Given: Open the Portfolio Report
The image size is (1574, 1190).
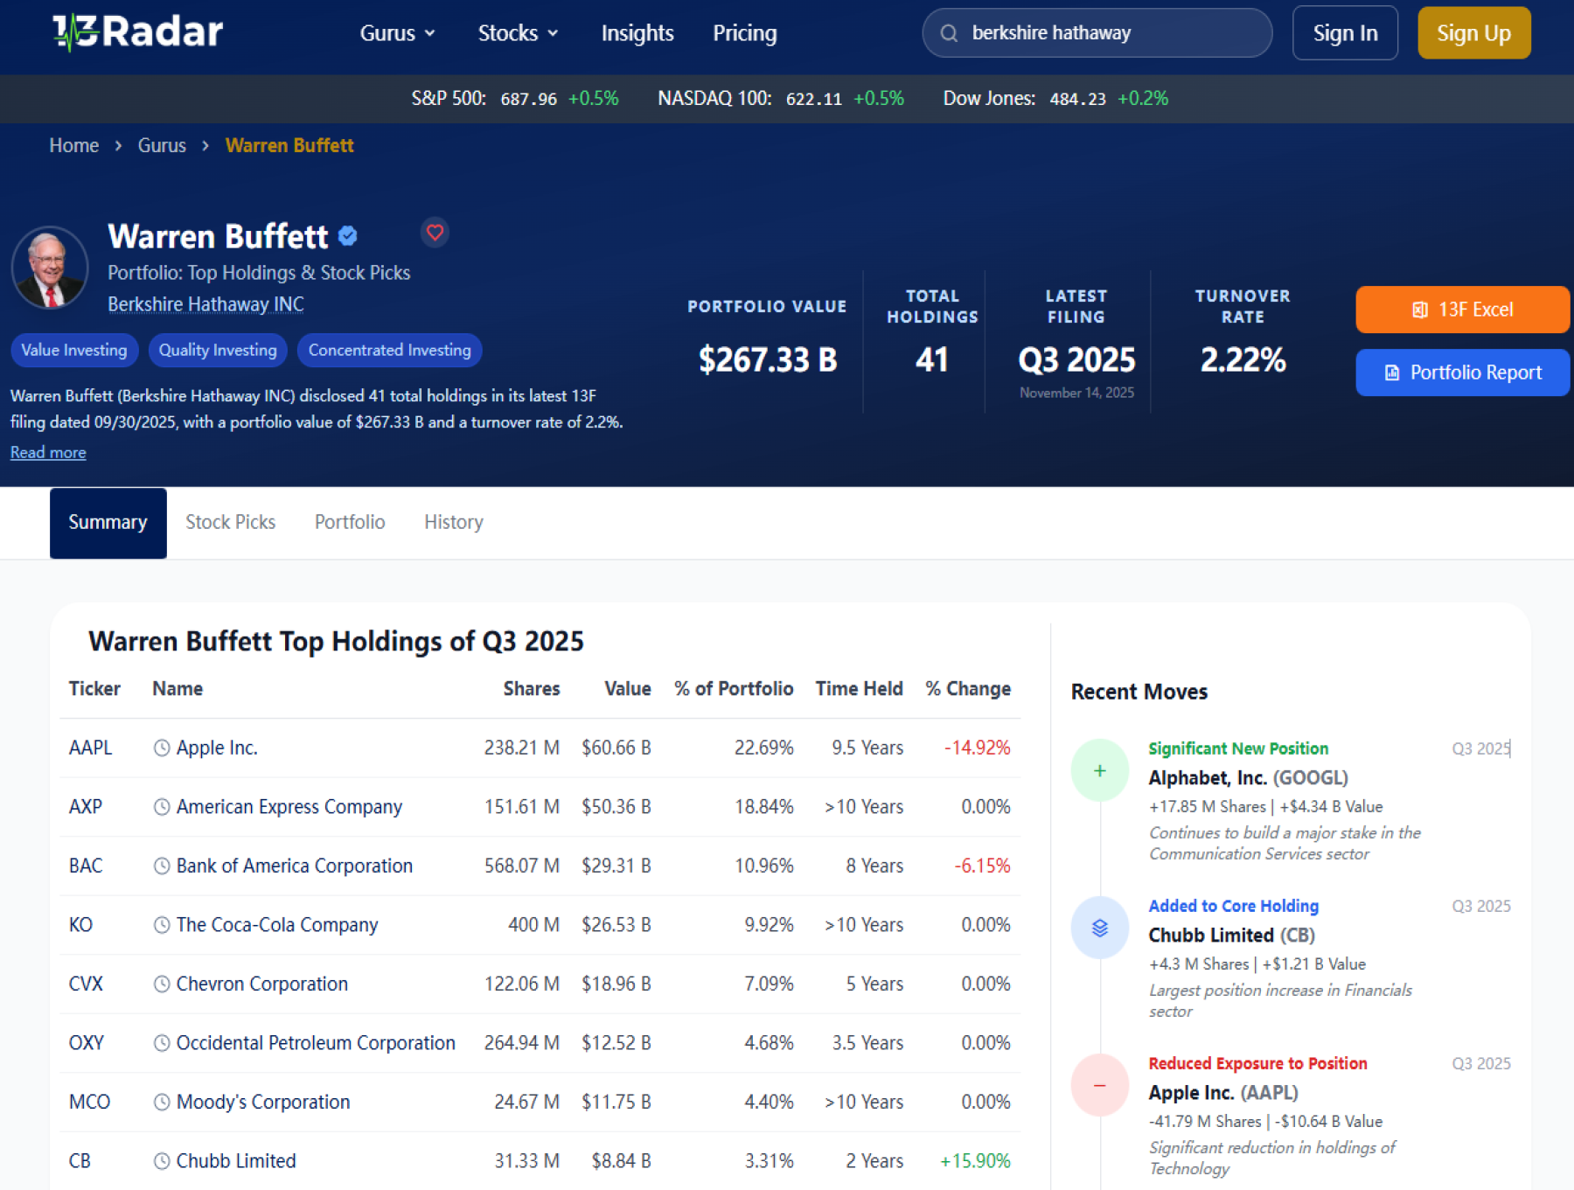Looking at the screenshot, I should [x=1461, y=372].
